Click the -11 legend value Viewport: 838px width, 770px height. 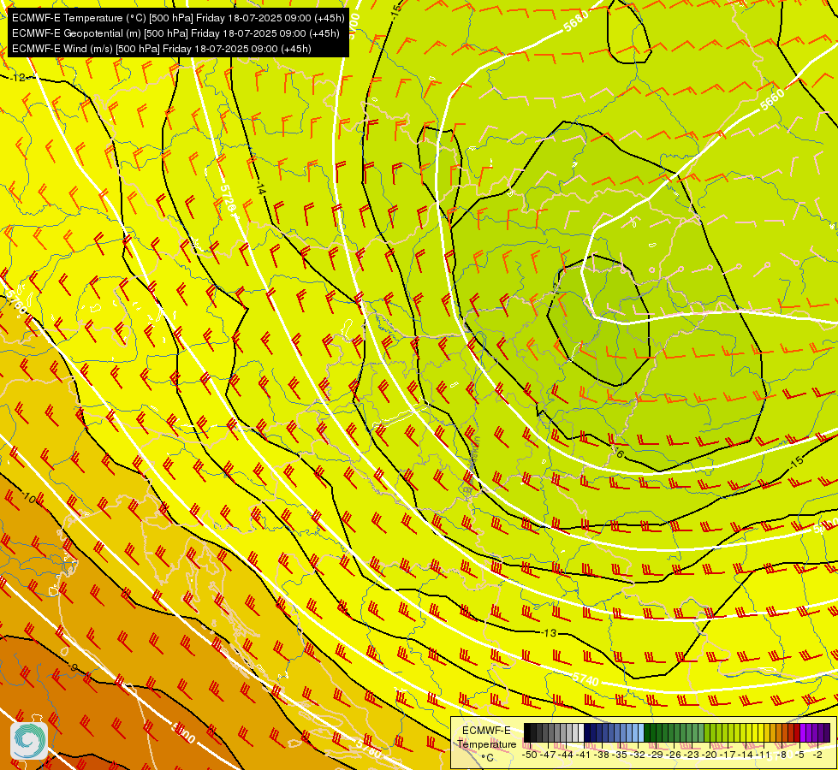(764, 755)
